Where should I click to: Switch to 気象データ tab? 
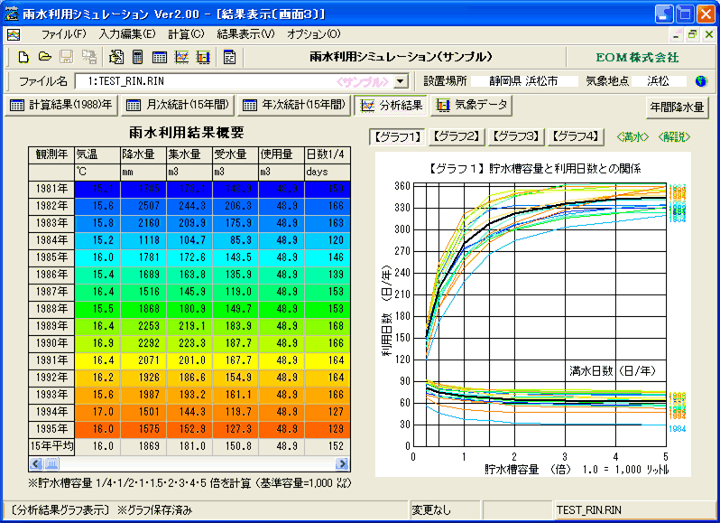pyautogui.click(x=472, y=106)
